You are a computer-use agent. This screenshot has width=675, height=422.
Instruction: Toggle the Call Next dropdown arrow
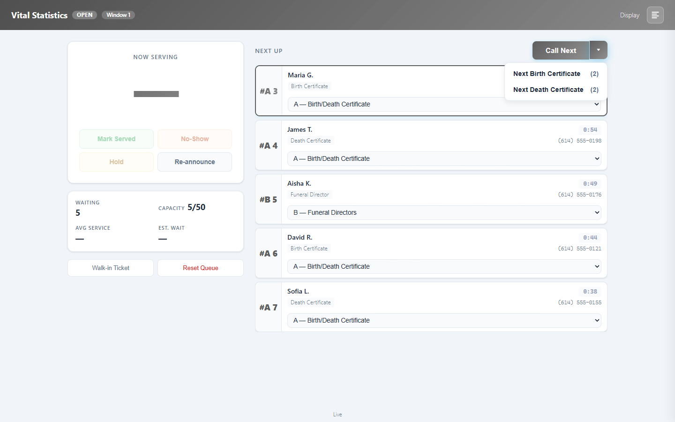tap(598, 50)
